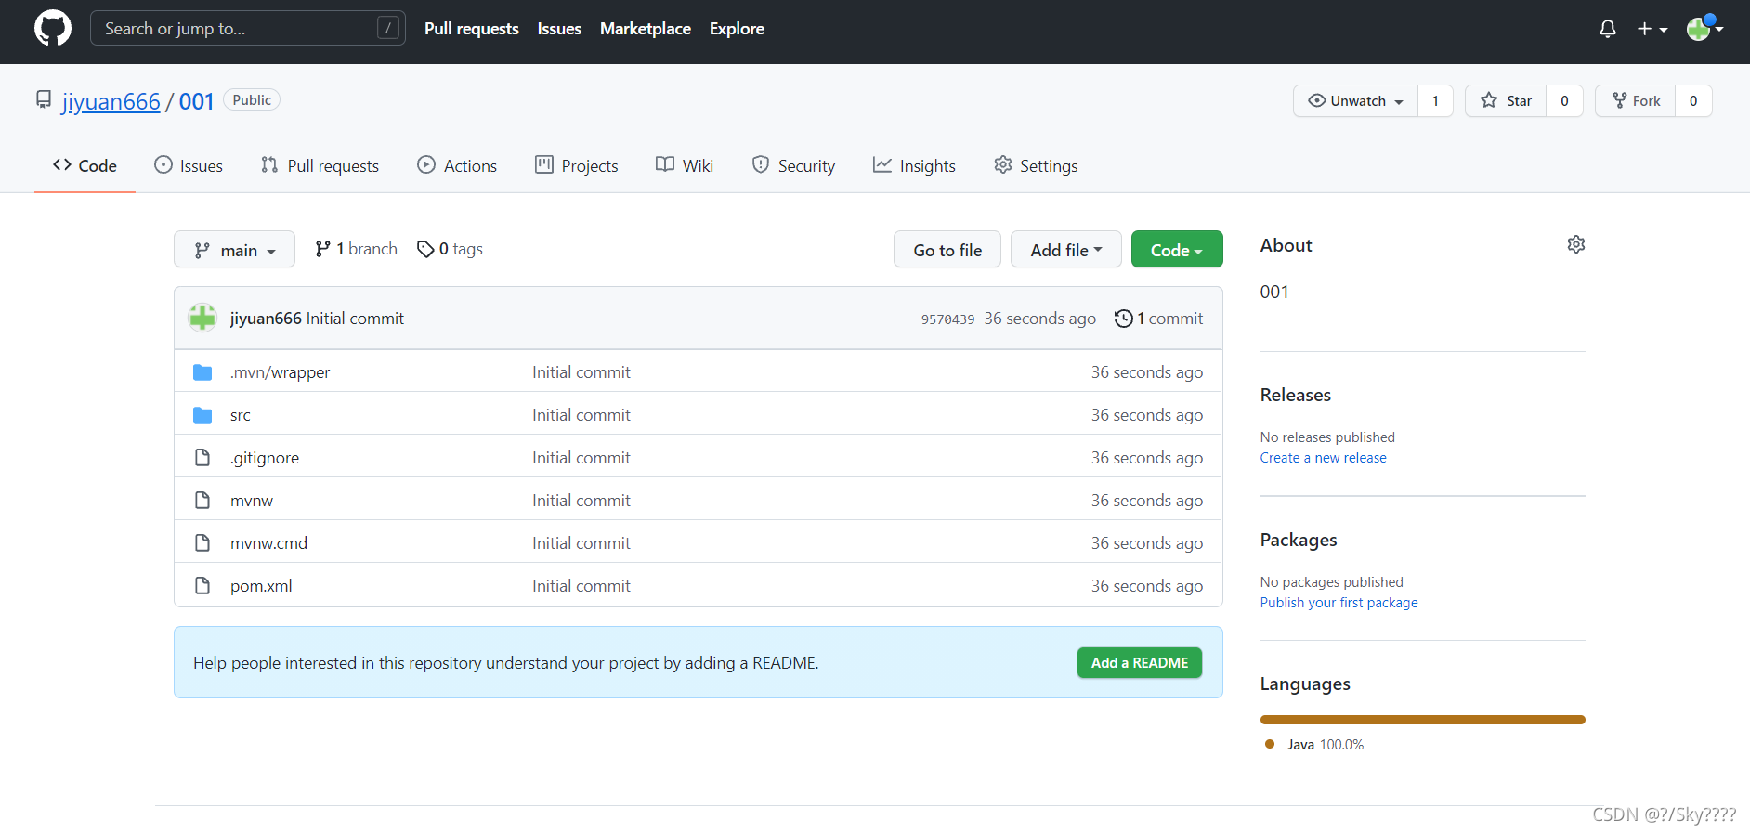
Task: Switch to the Wiki tab
Action: click(685, 165)
